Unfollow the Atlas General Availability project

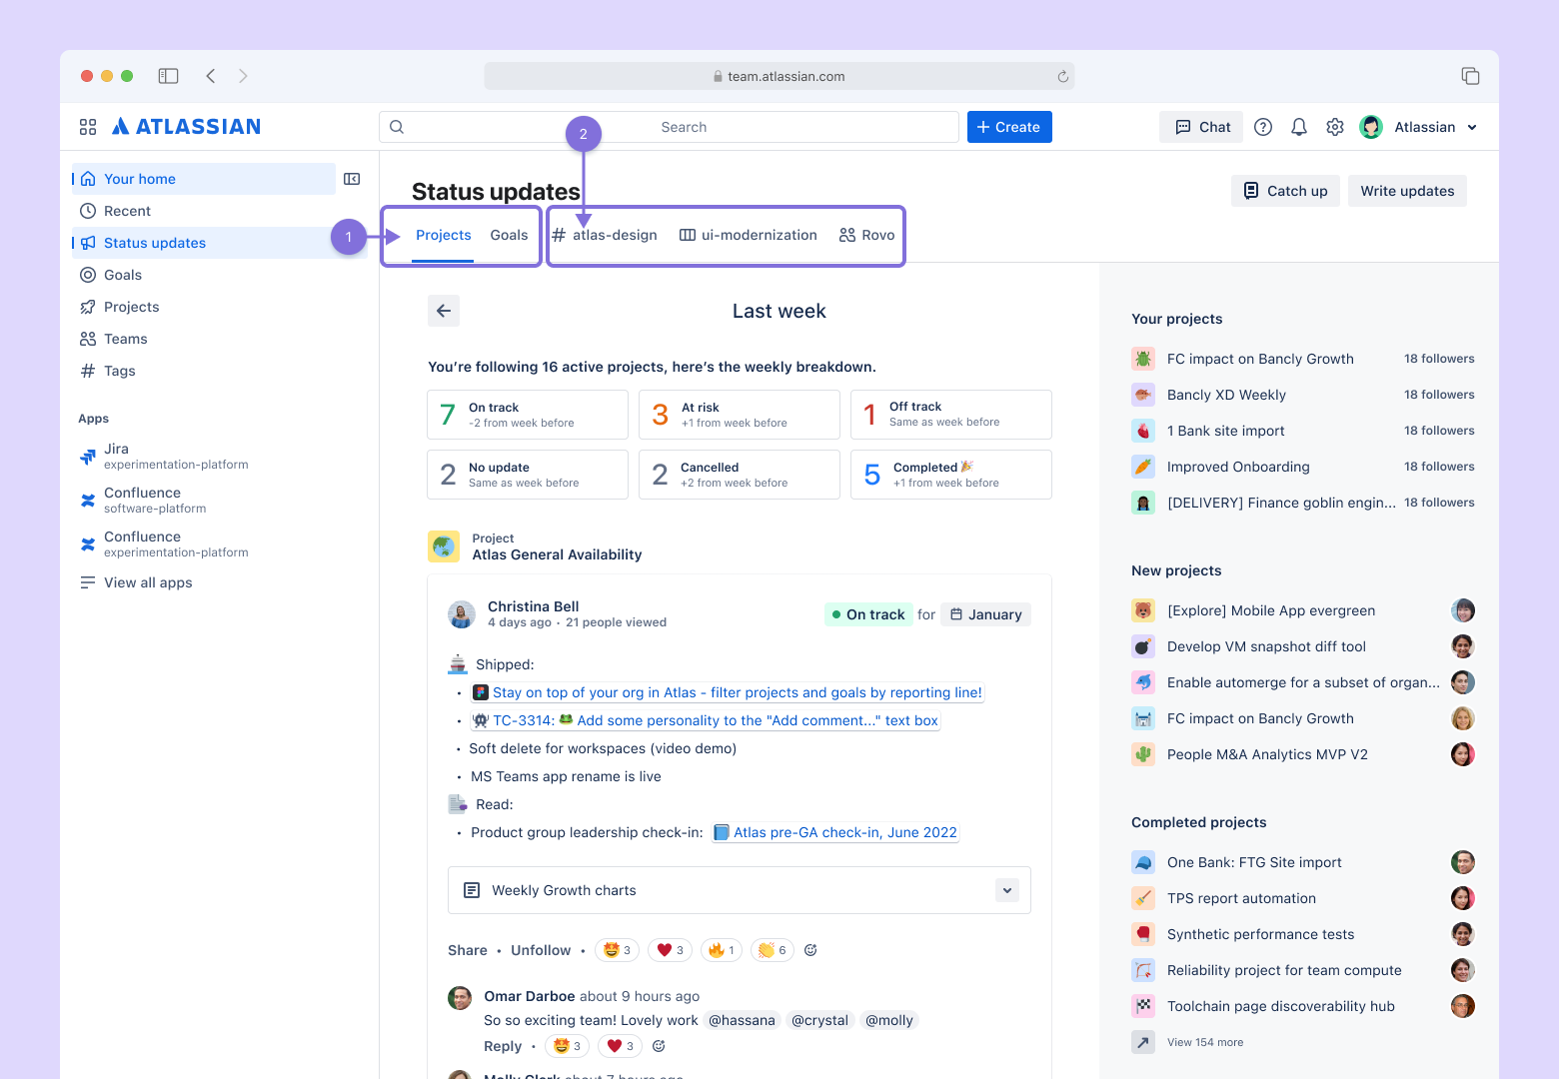[540, 949]
